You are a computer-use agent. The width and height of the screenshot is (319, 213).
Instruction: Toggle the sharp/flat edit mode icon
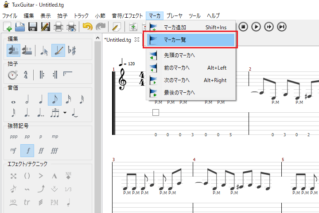(72, 51)
